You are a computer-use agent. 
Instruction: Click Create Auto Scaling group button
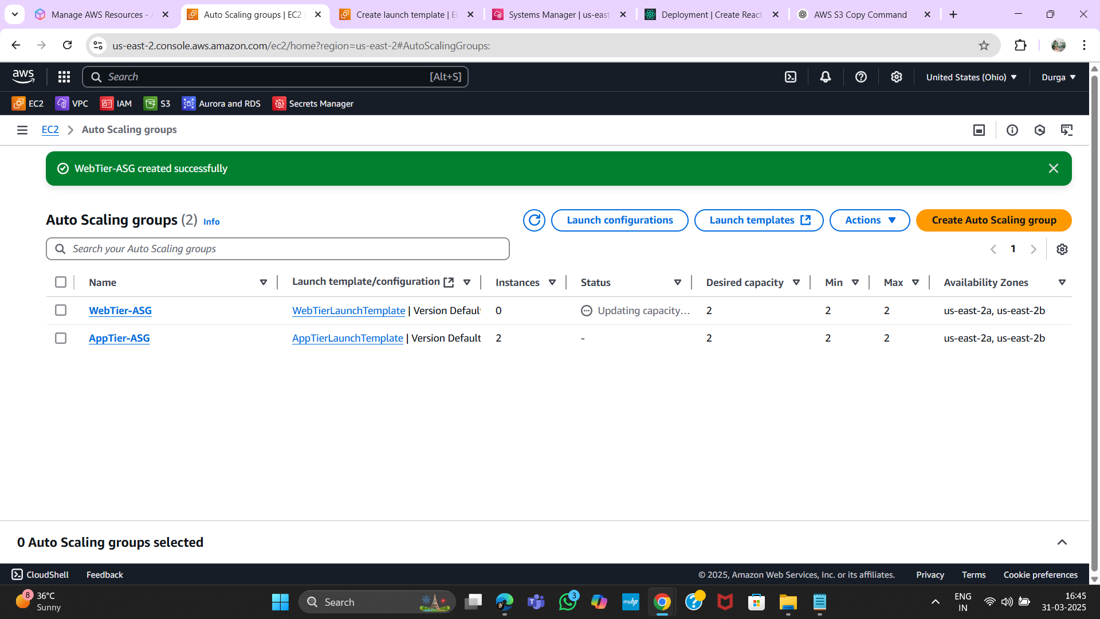[993, 220]
